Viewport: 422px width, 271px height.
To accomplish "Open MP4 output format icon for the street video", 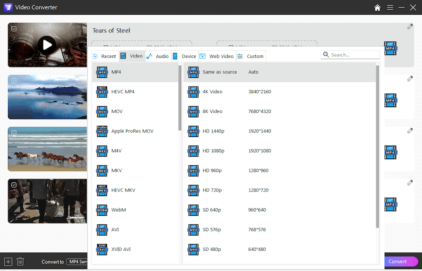I will 390,204.
